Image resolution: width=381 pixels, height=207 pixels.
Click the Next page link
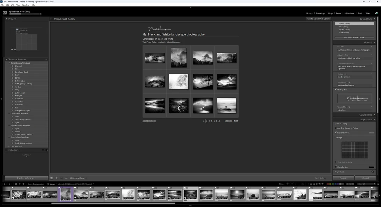click(236, 121)
